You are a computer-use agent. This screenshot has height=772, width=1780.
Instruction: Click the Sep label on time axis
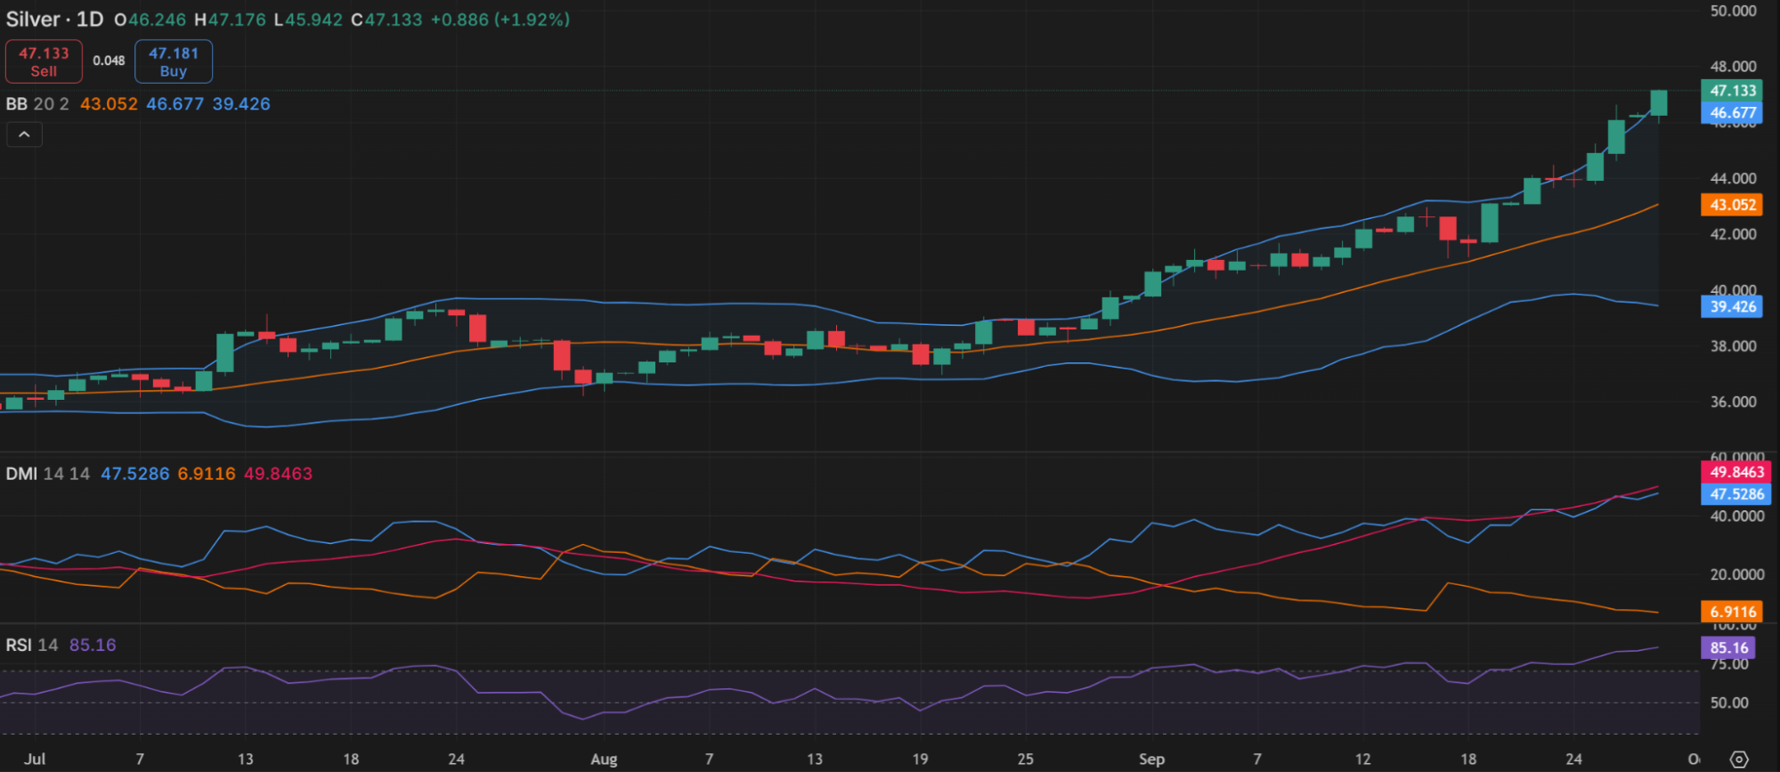(x=1151, y=759)
